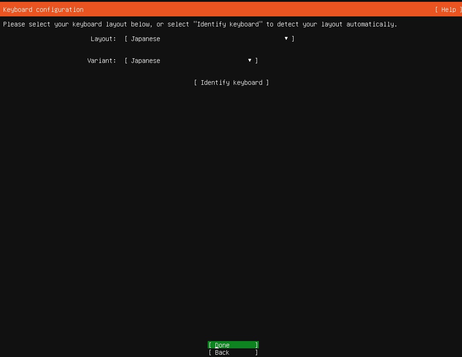The image size is (462, 357).
Task: Select the Variant field showing Japanese
Action: click(x=191, y=61)
